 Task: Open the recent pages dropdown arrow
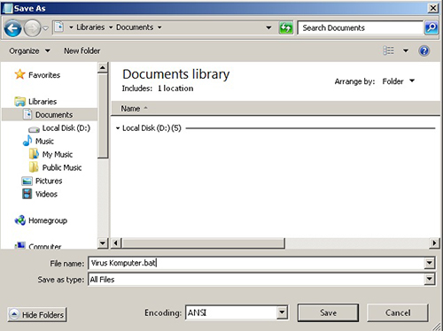tap(46, 28)
